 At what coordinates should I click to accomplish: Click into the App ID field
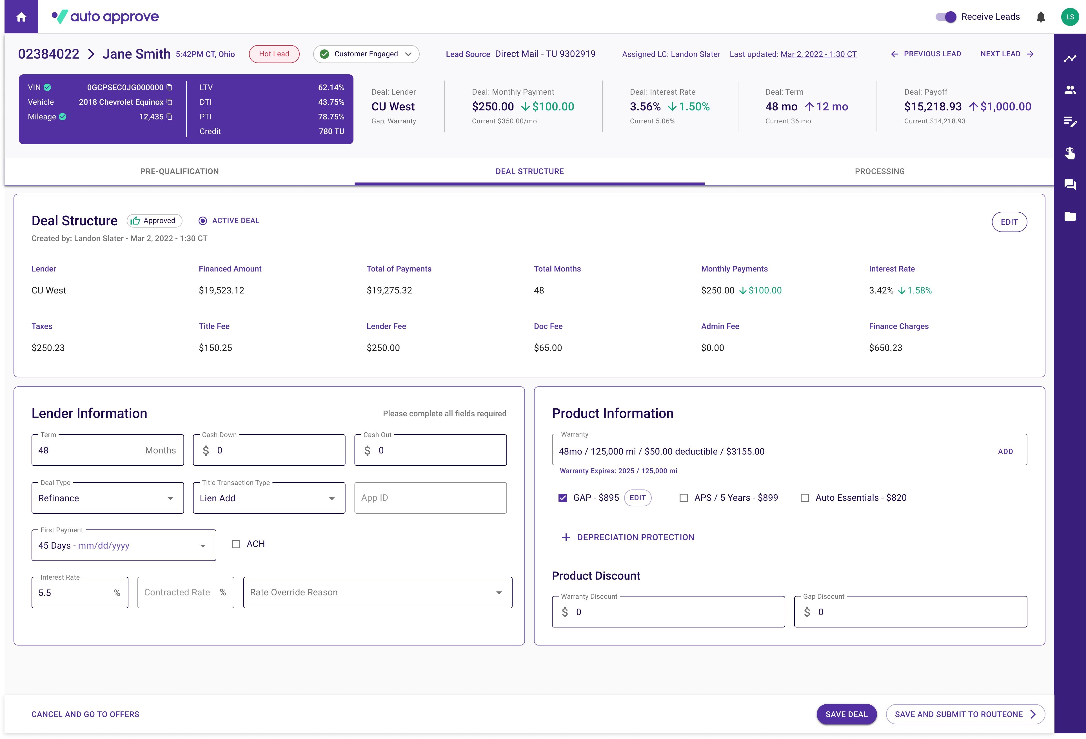tap(430, 498)
